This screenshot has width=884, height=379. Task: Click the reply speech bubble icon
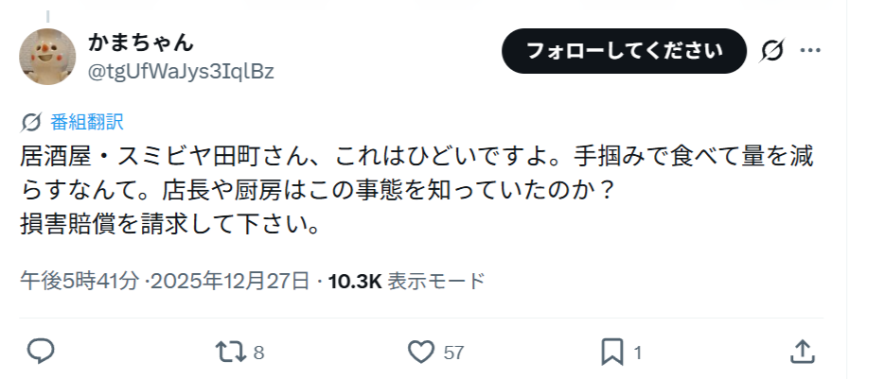pyautogui.click(x=40, y=353)
